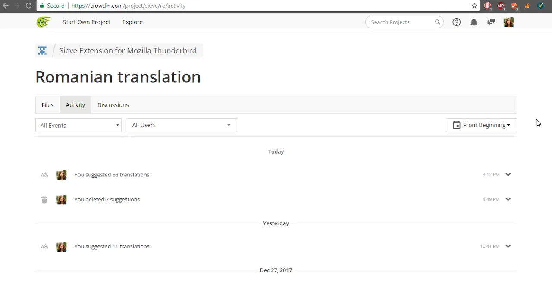Screen dimensions: 552x283
Task: Click the orange extension icon with badge 3
Action: pos(514,6)
